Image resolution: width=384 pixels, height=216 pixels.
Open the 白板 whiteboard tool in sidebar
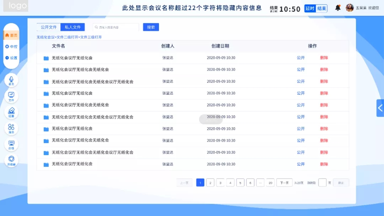11,145
